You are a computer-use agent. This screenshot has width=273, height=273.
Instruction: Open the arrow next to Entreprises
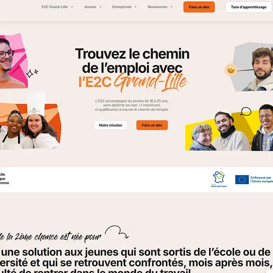(135, 7)
